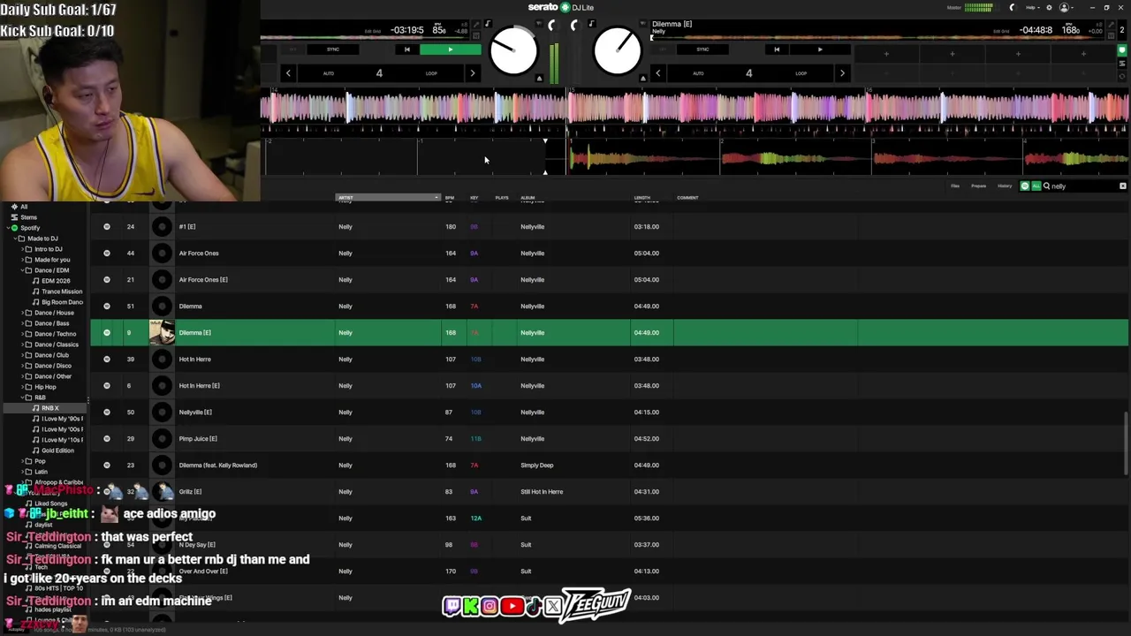Select the '#1 [E]' track title

(x=187, y=227)
